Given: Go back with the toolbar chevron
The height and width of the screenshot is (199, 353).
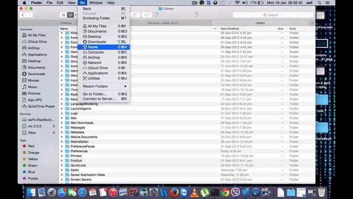Looking at the screenshot, I should [x=23, y=15].
